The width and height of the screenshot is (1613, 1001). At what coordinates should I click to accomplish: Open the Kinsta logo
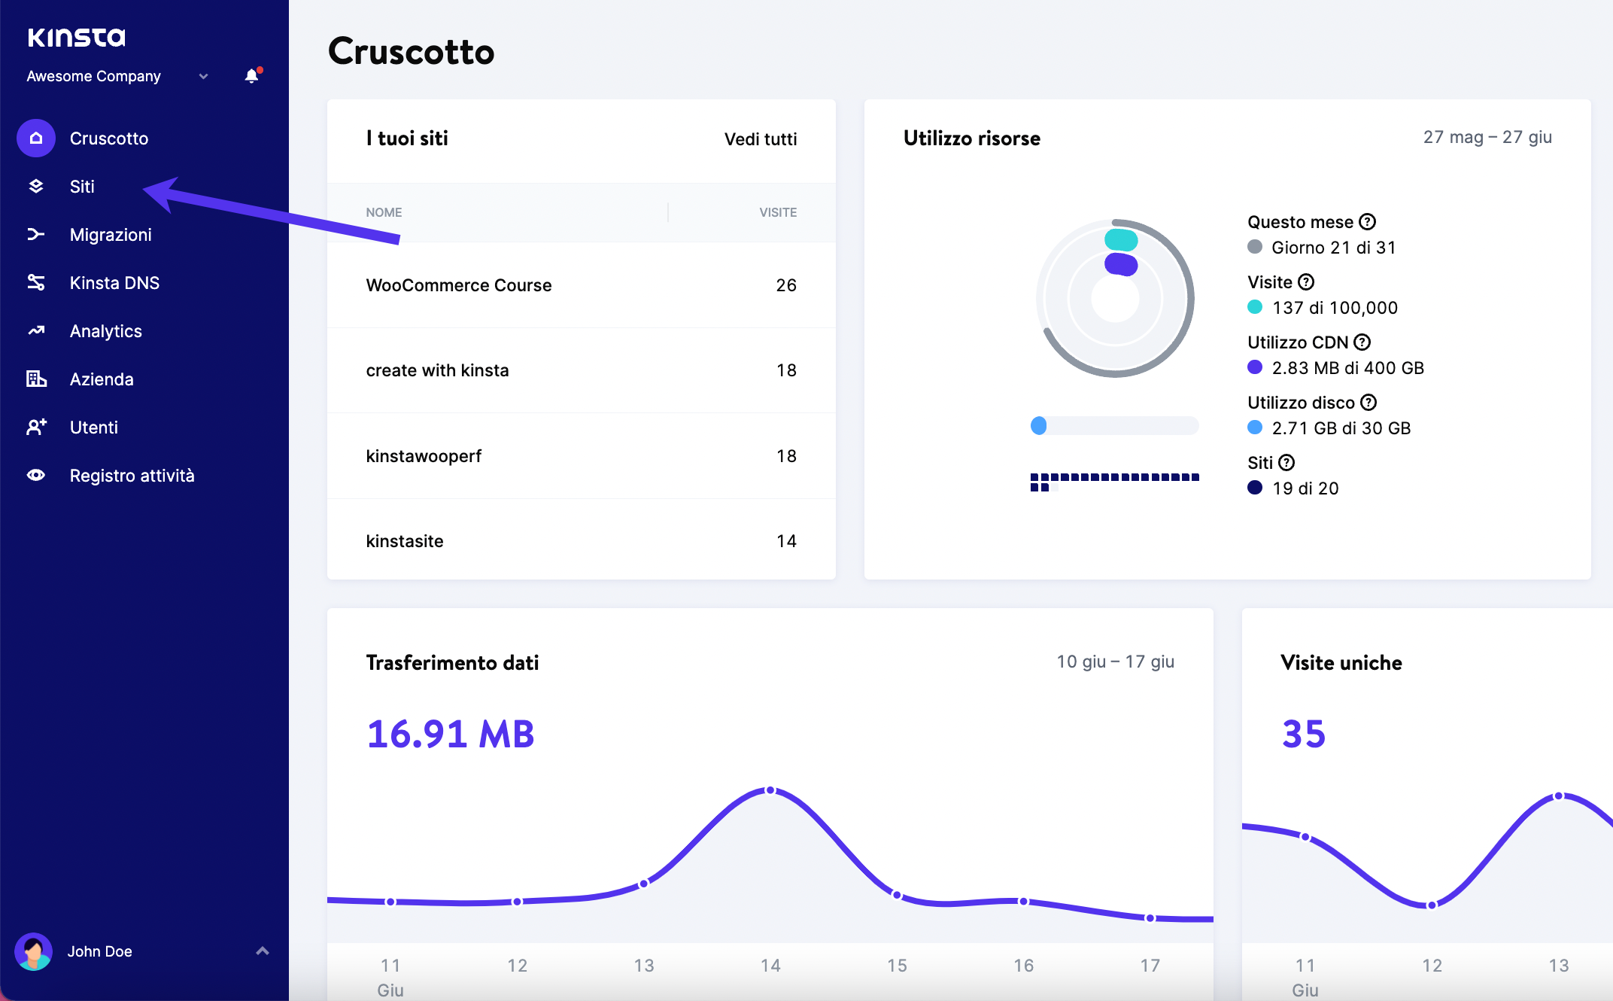tap(76, 36)
